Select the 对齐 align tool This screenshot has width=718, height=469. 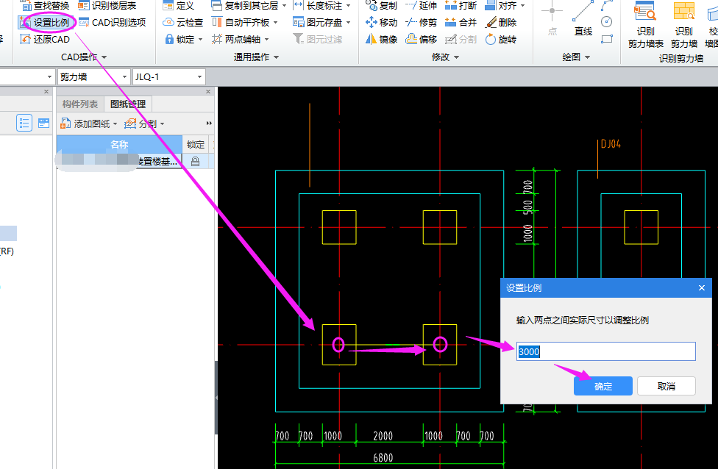tap(501, 5)
